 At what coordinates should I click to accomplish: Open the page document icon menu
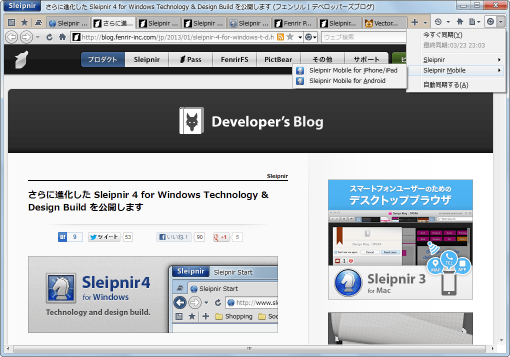[474, 22]
